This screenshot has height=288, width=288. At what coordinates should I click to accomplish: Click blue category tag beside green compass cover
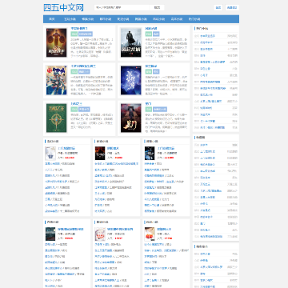84,109
